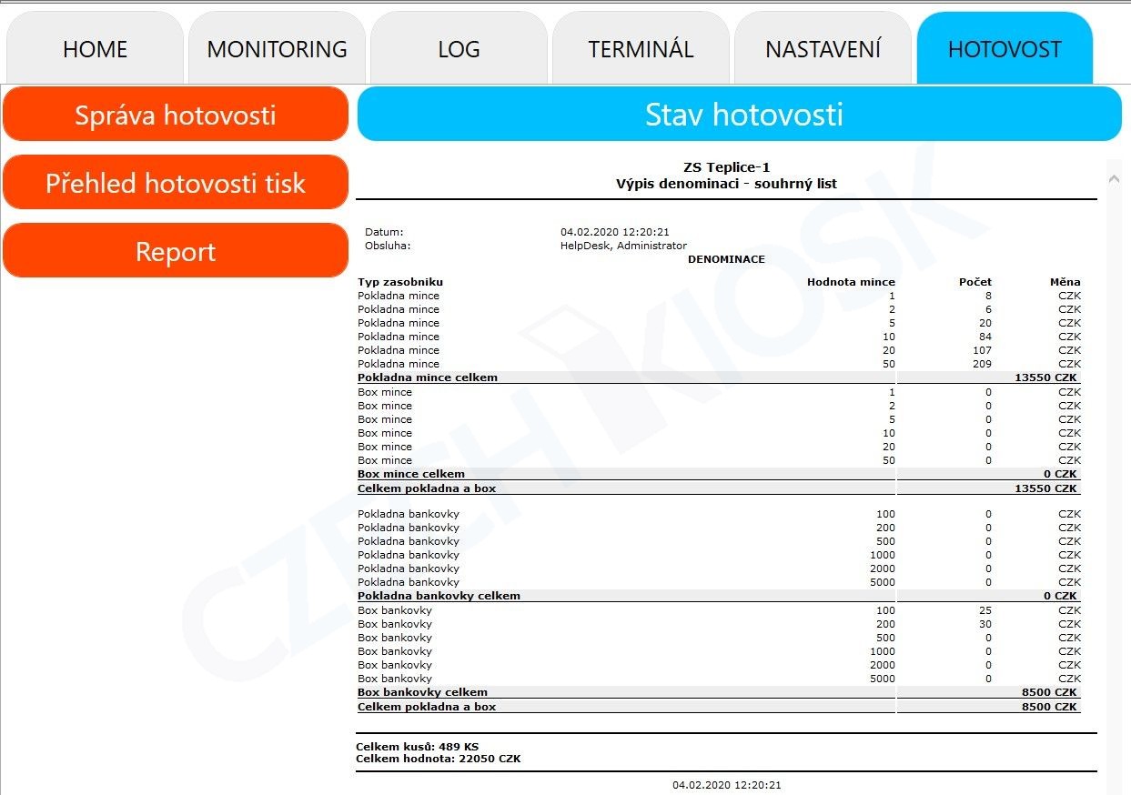Select count 209 in Pokladna mince row
The width and height of the screenshot is (1131, 795).
tap(982, 364)
